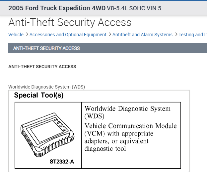Click chevron following Accessories and Optional Equipment
Screen dimensions: 207x172
click(109, 35)
